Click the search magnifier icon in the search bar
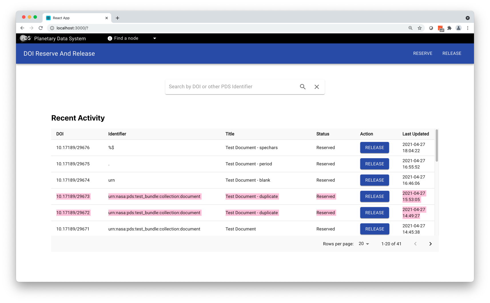The width and height of the screenshot is (490, 303). (x=302, y=87)
